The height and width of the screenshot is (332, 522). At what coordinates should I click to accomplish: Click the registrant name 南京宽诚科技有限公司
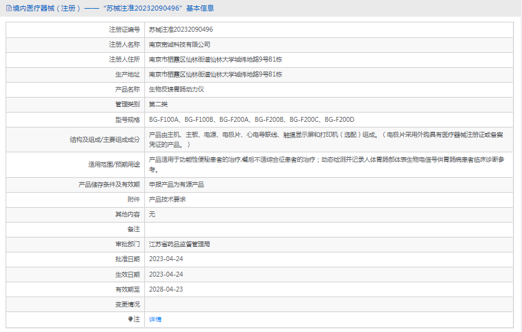[179, 45]
